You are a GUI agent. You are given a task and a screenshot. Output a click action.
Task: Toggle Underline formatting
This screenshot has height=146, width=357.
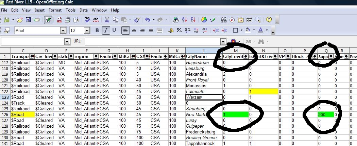(x=114, y=31)
